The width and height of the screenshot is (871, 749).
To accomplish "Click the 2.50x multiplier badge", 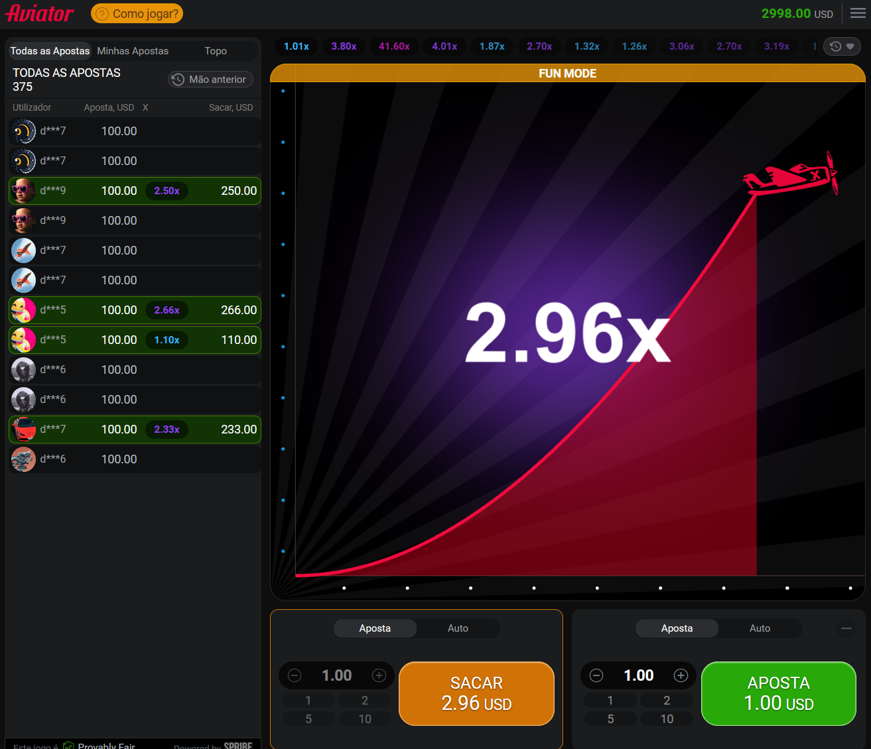I will click(167, 191).
